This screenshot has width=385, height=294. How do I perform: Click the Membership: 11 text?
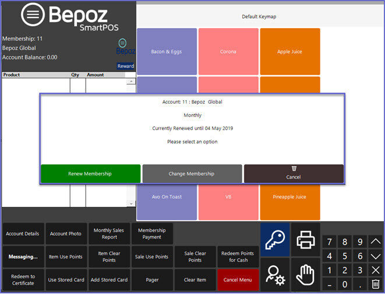tap(22, 39)
